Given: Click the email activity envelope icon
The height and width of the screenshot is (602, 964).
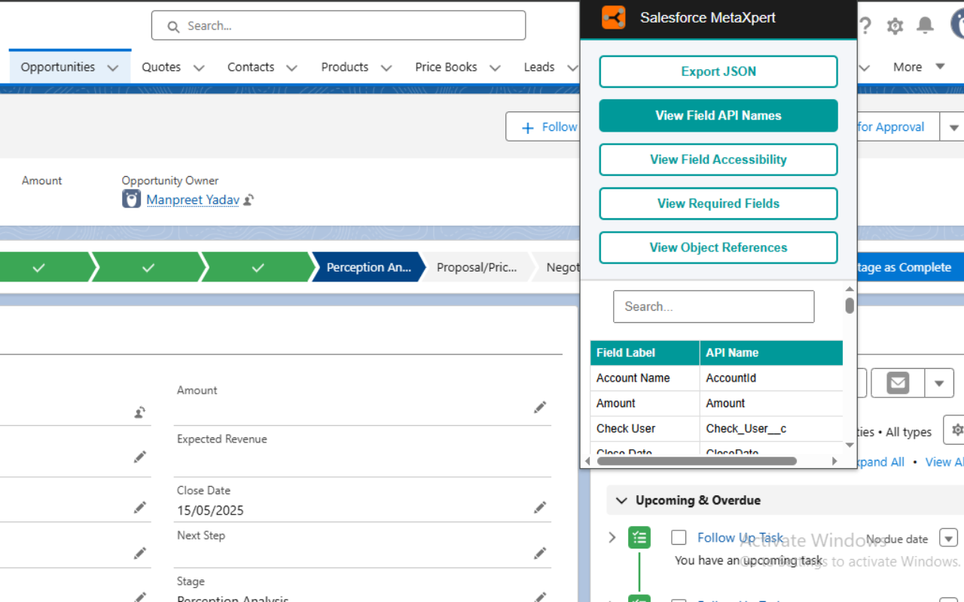Looking at the screenshot, I should pyautogui.click(x=898, y=383).
